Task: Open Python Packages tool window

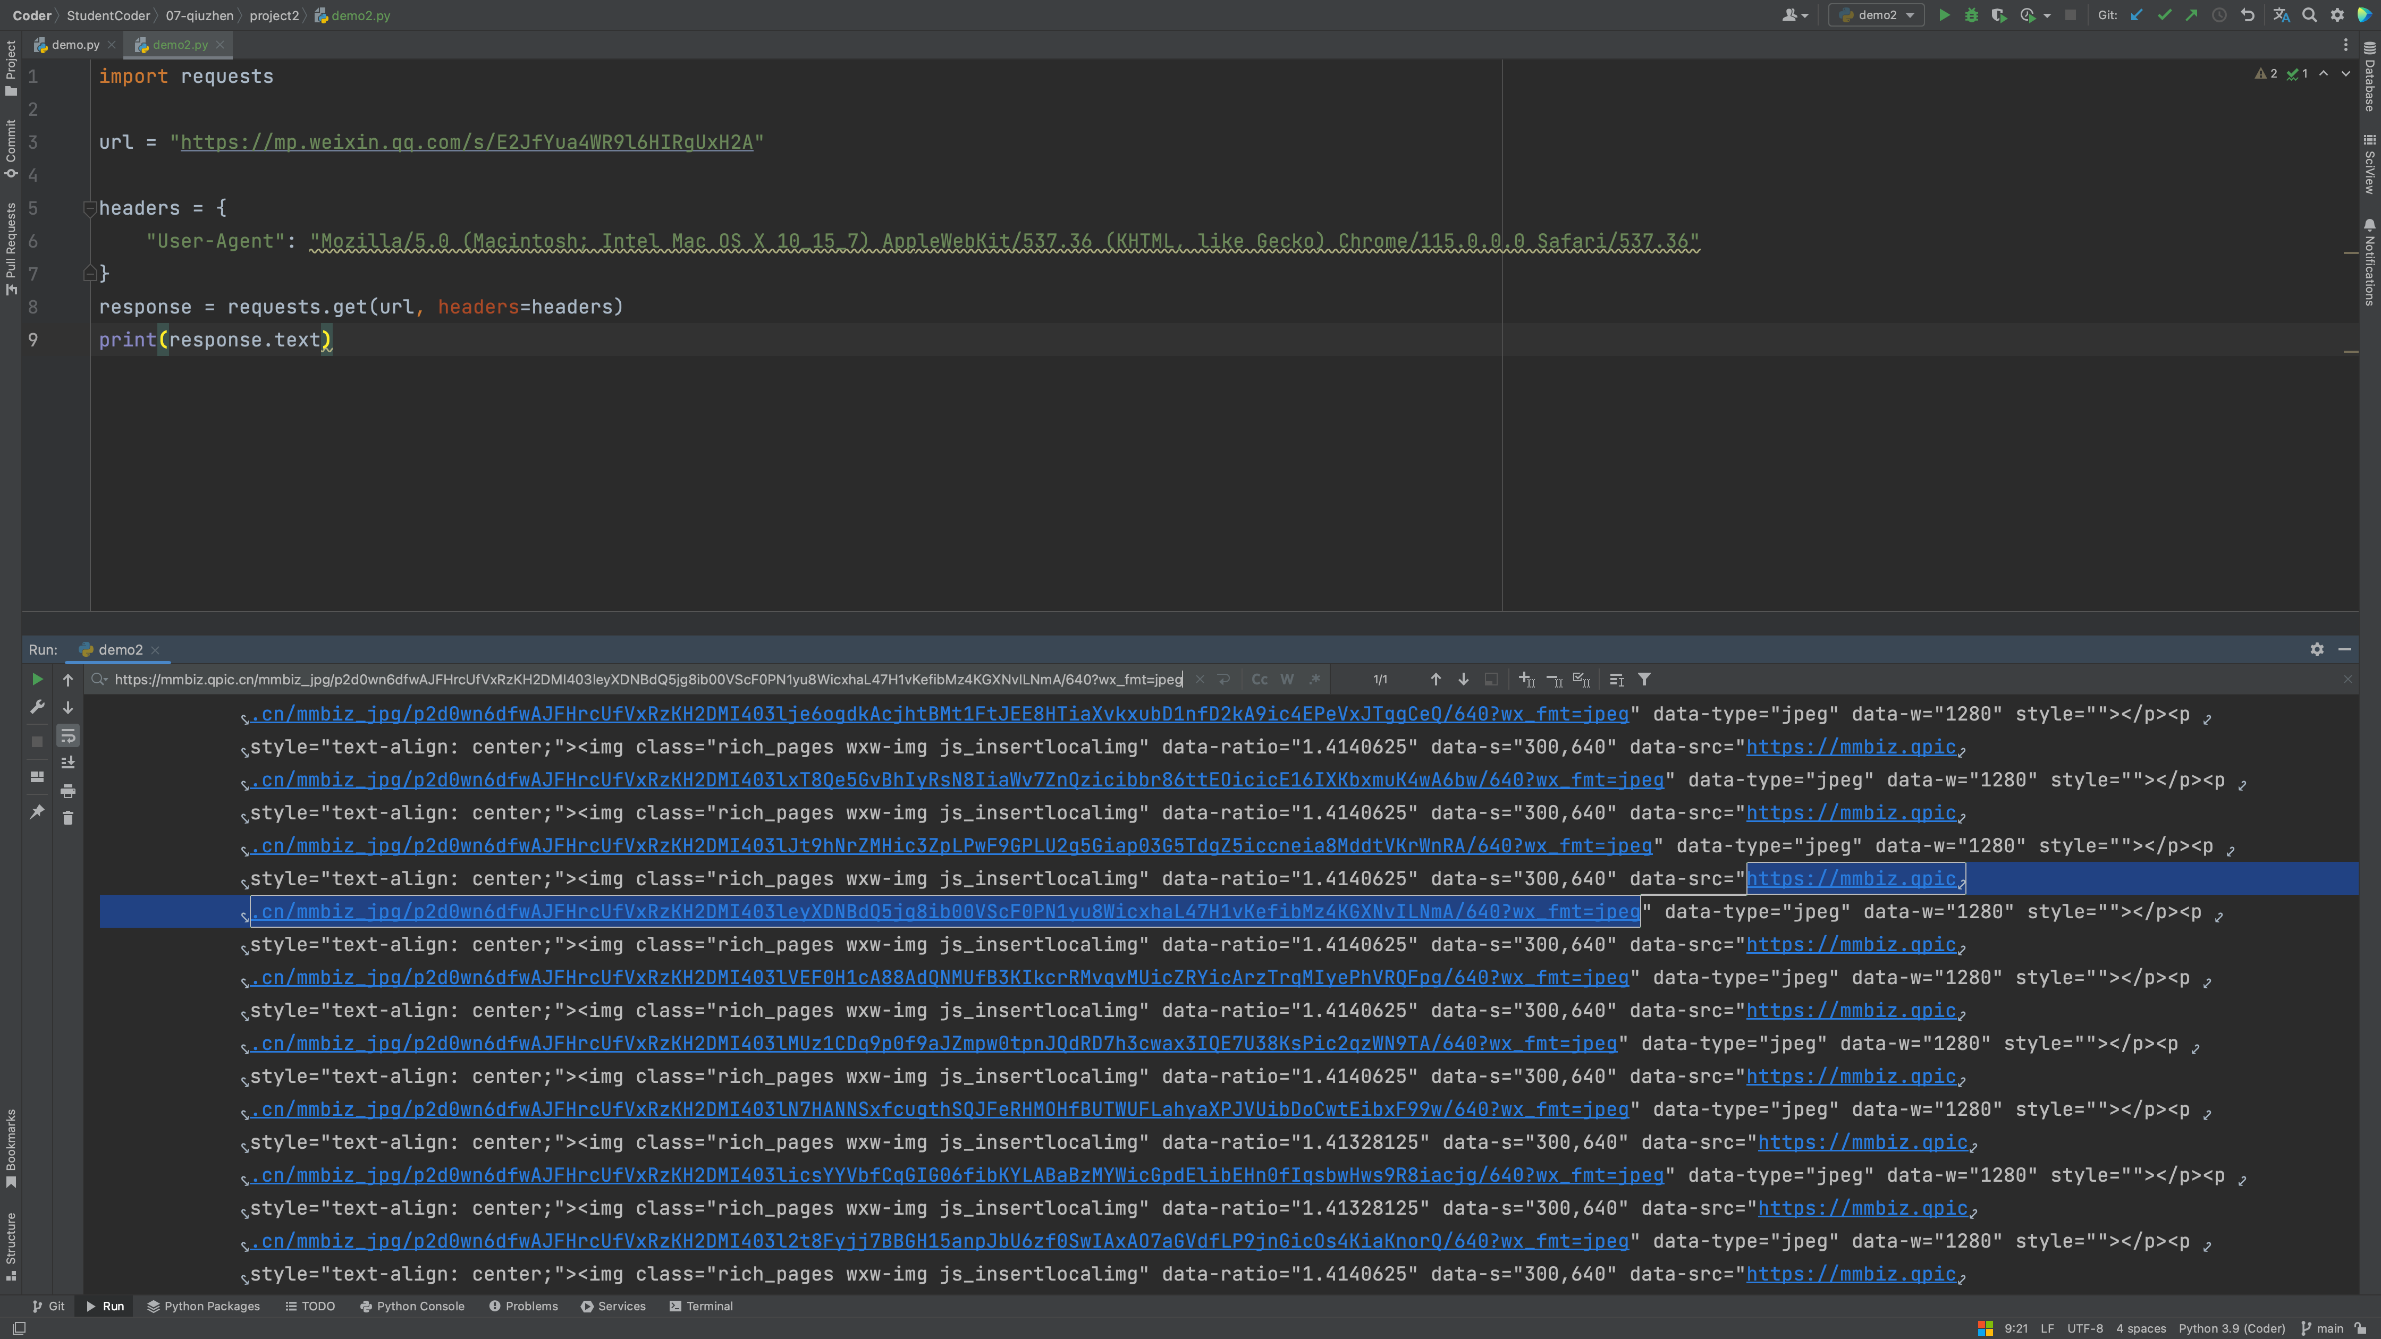Action: click(204, 1306)
